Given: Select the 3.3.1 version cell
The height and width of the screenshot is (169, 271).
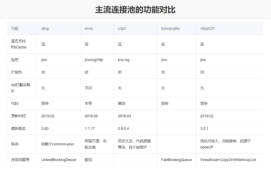Looking at the screenshot, I should 205,128.
